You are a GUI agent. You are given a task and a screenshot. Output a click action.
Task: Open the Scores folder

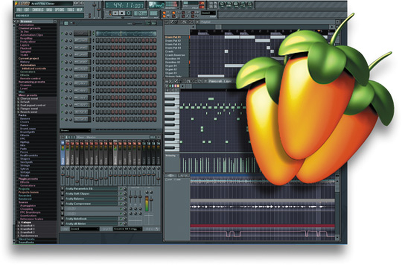tap(23, 202)
